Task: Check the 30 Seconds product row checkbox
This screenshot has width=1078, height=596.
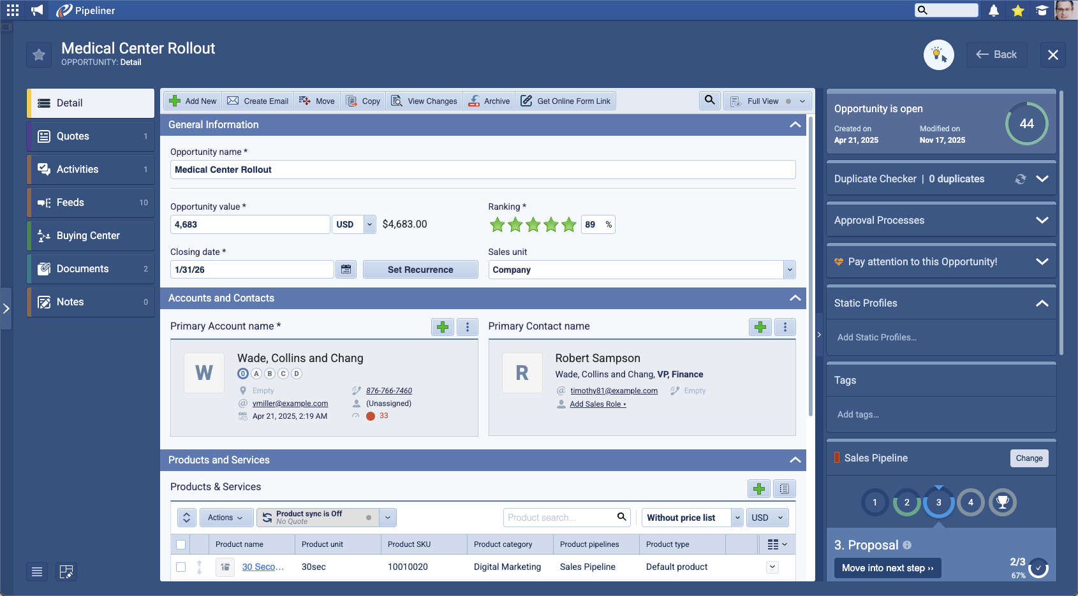Action: click(181, 567)
